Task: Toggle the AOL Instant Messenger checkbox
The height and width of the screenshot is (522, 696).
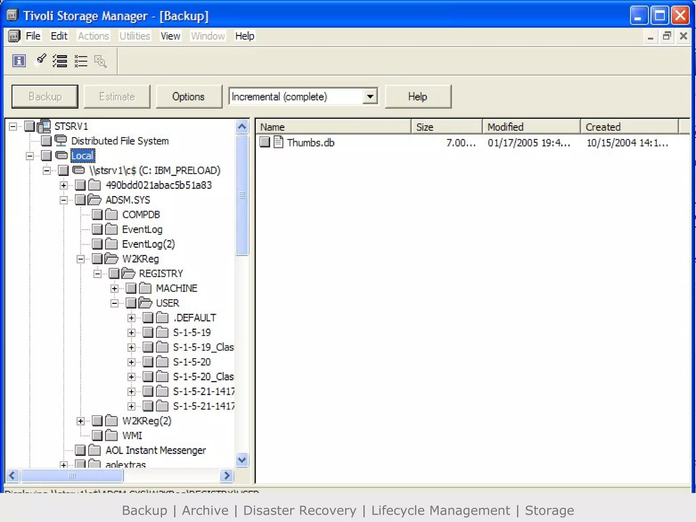Action: (80, 450)
